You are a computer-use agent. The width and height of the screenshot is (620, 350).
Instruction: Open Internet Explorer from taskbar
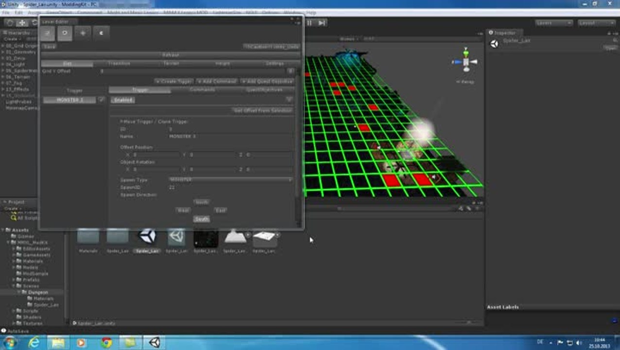point(34,342)
